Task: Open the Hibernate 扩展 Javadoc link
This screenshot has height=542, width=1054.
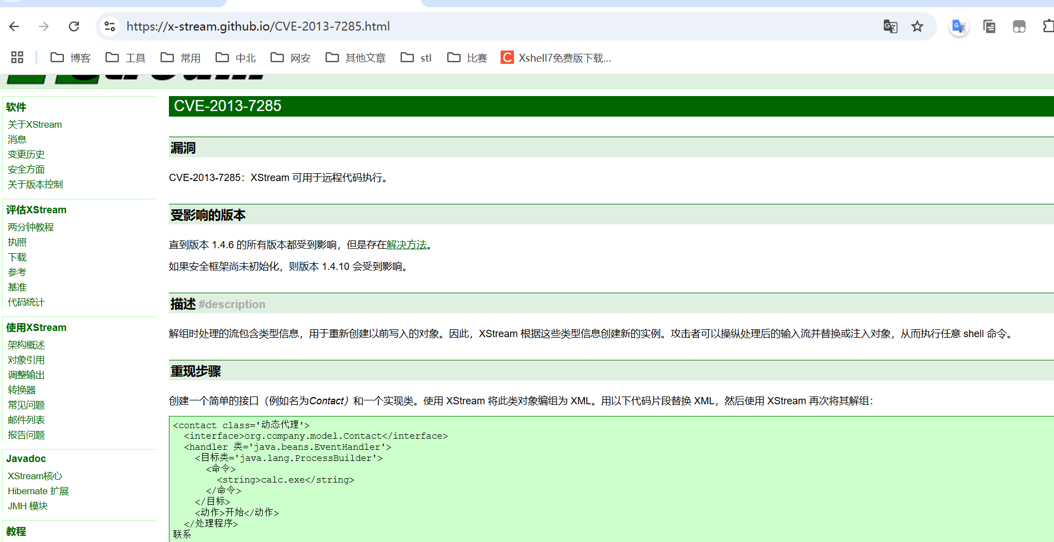Action: coord(38,491)
